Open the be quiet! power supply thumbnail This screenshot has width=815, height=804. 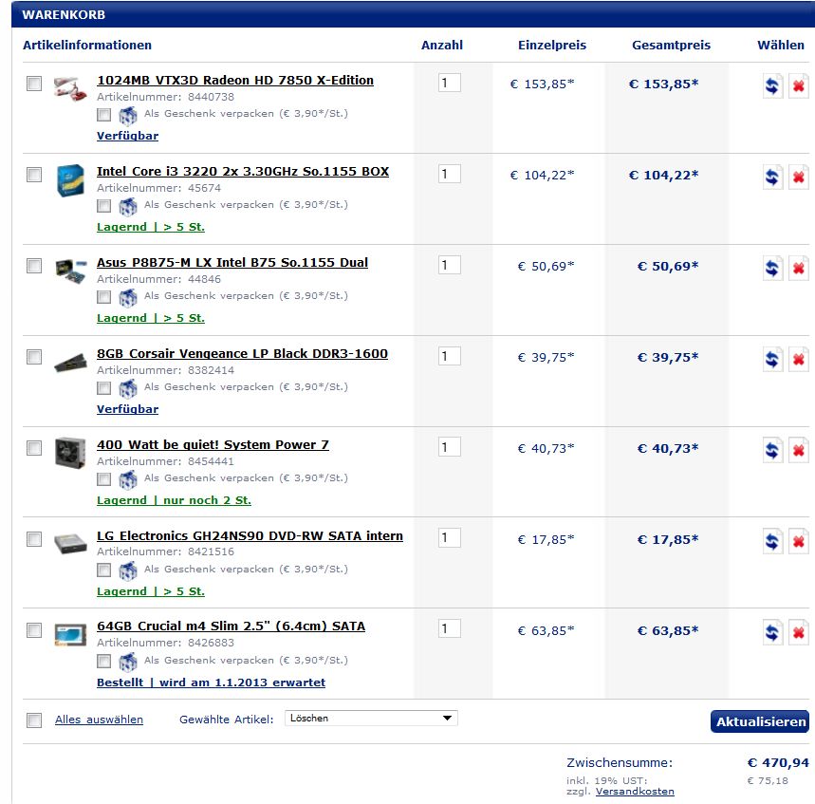coord(70,453)
